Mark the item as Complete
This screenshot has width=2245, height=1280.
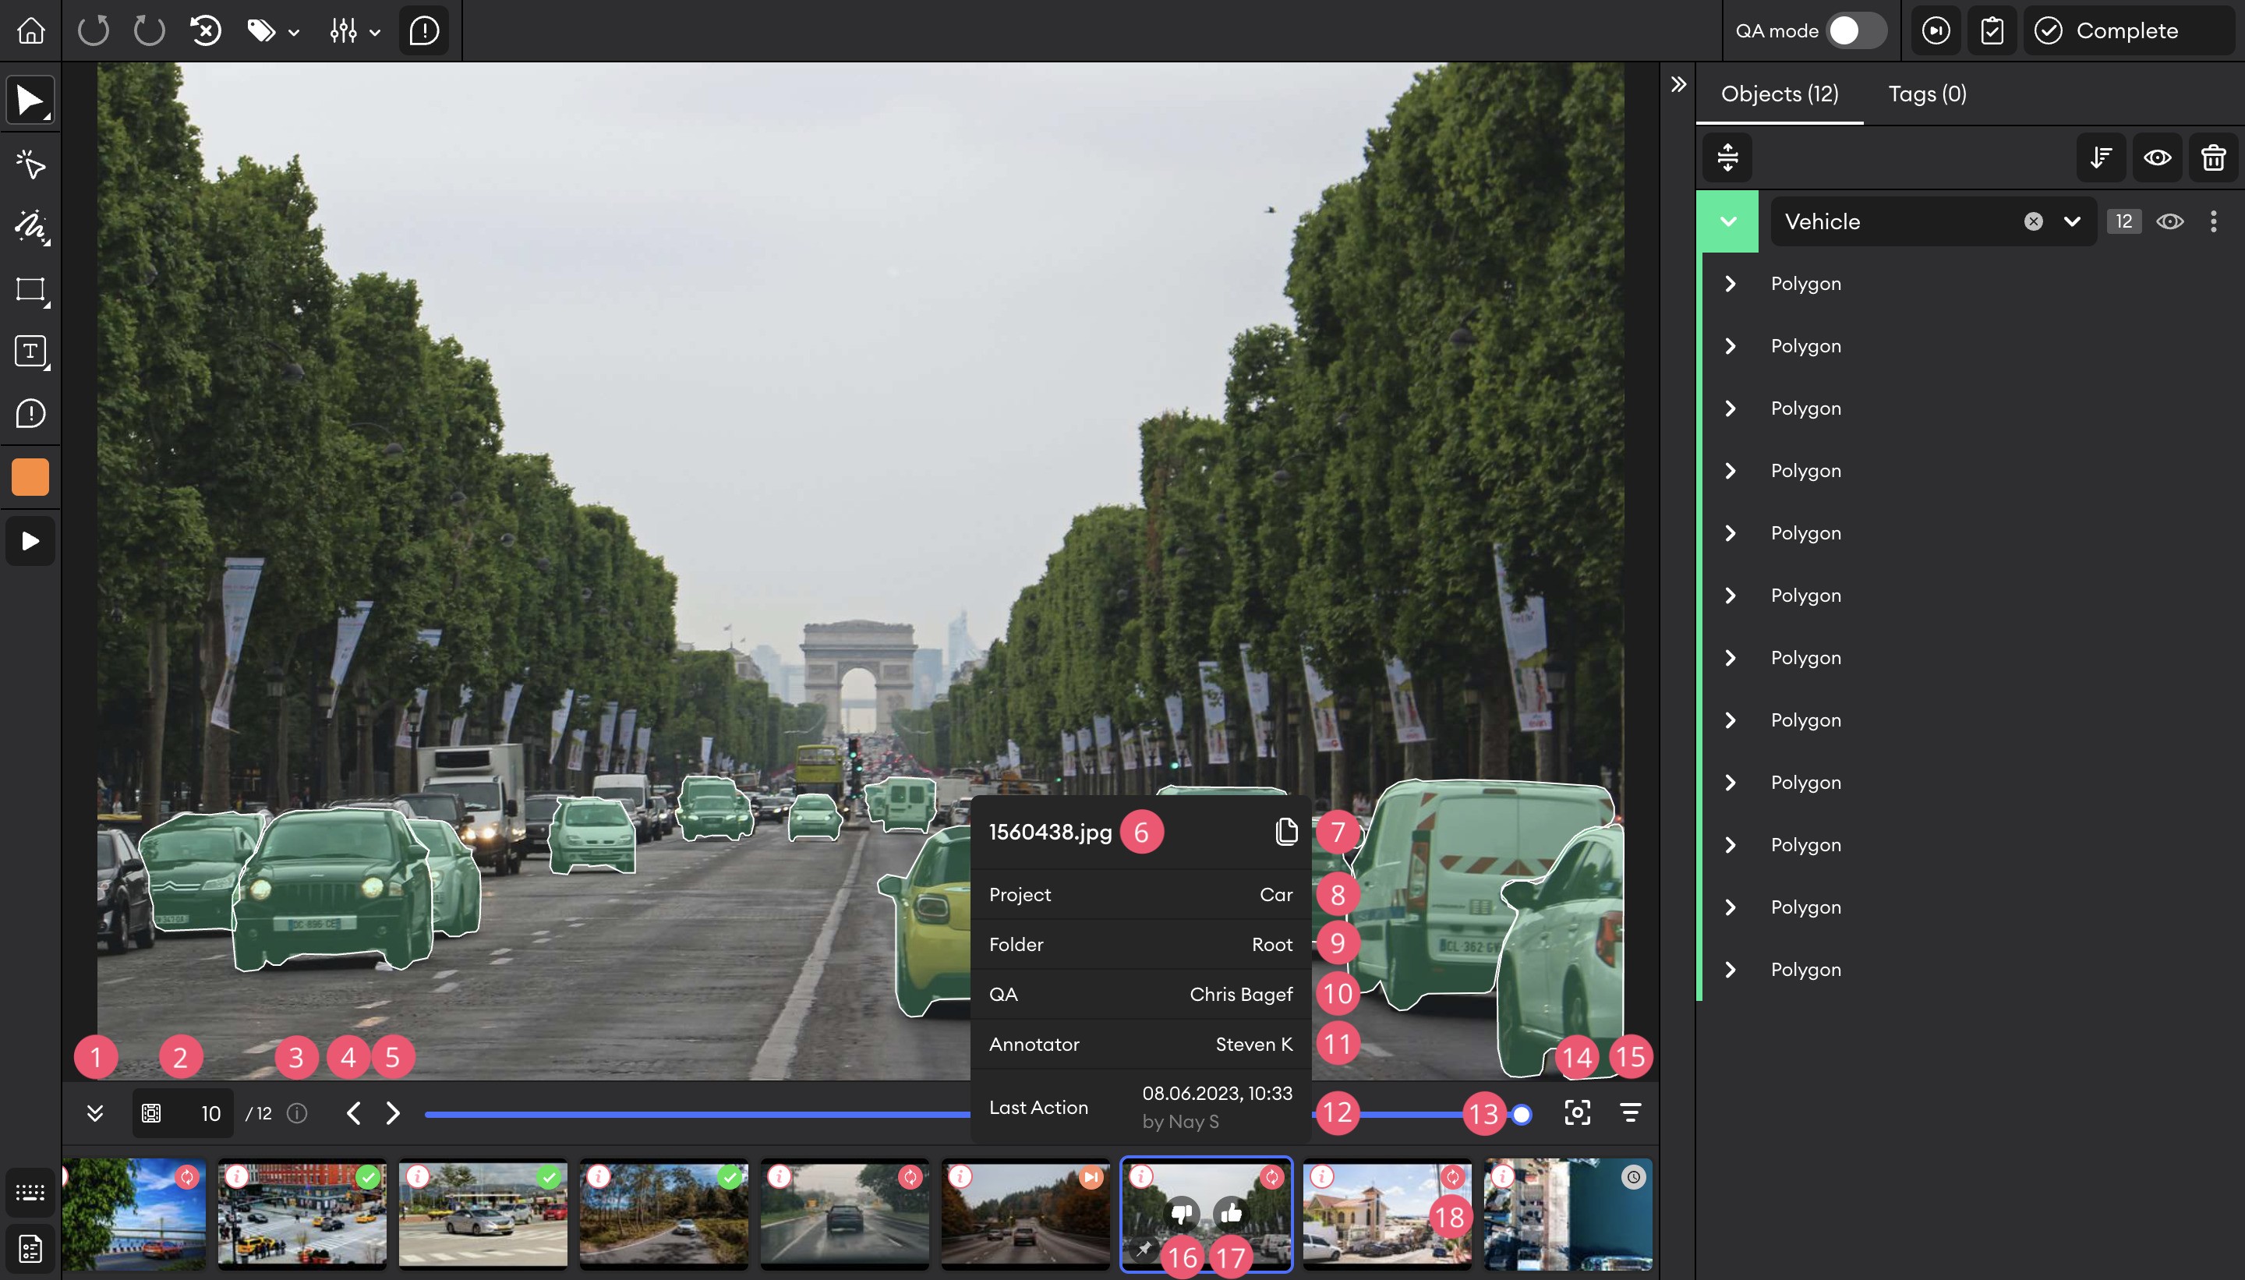tap(2128, 30)
